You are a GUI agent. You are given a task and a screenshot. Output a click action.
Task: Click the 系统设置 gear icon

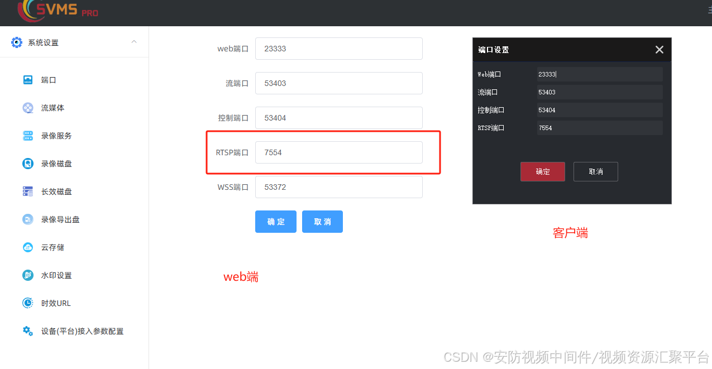coord(17,42)
